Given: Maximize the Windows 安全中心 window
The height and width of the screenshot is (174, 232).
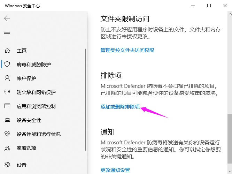Looking at the screenshot, I should point(209,6).
